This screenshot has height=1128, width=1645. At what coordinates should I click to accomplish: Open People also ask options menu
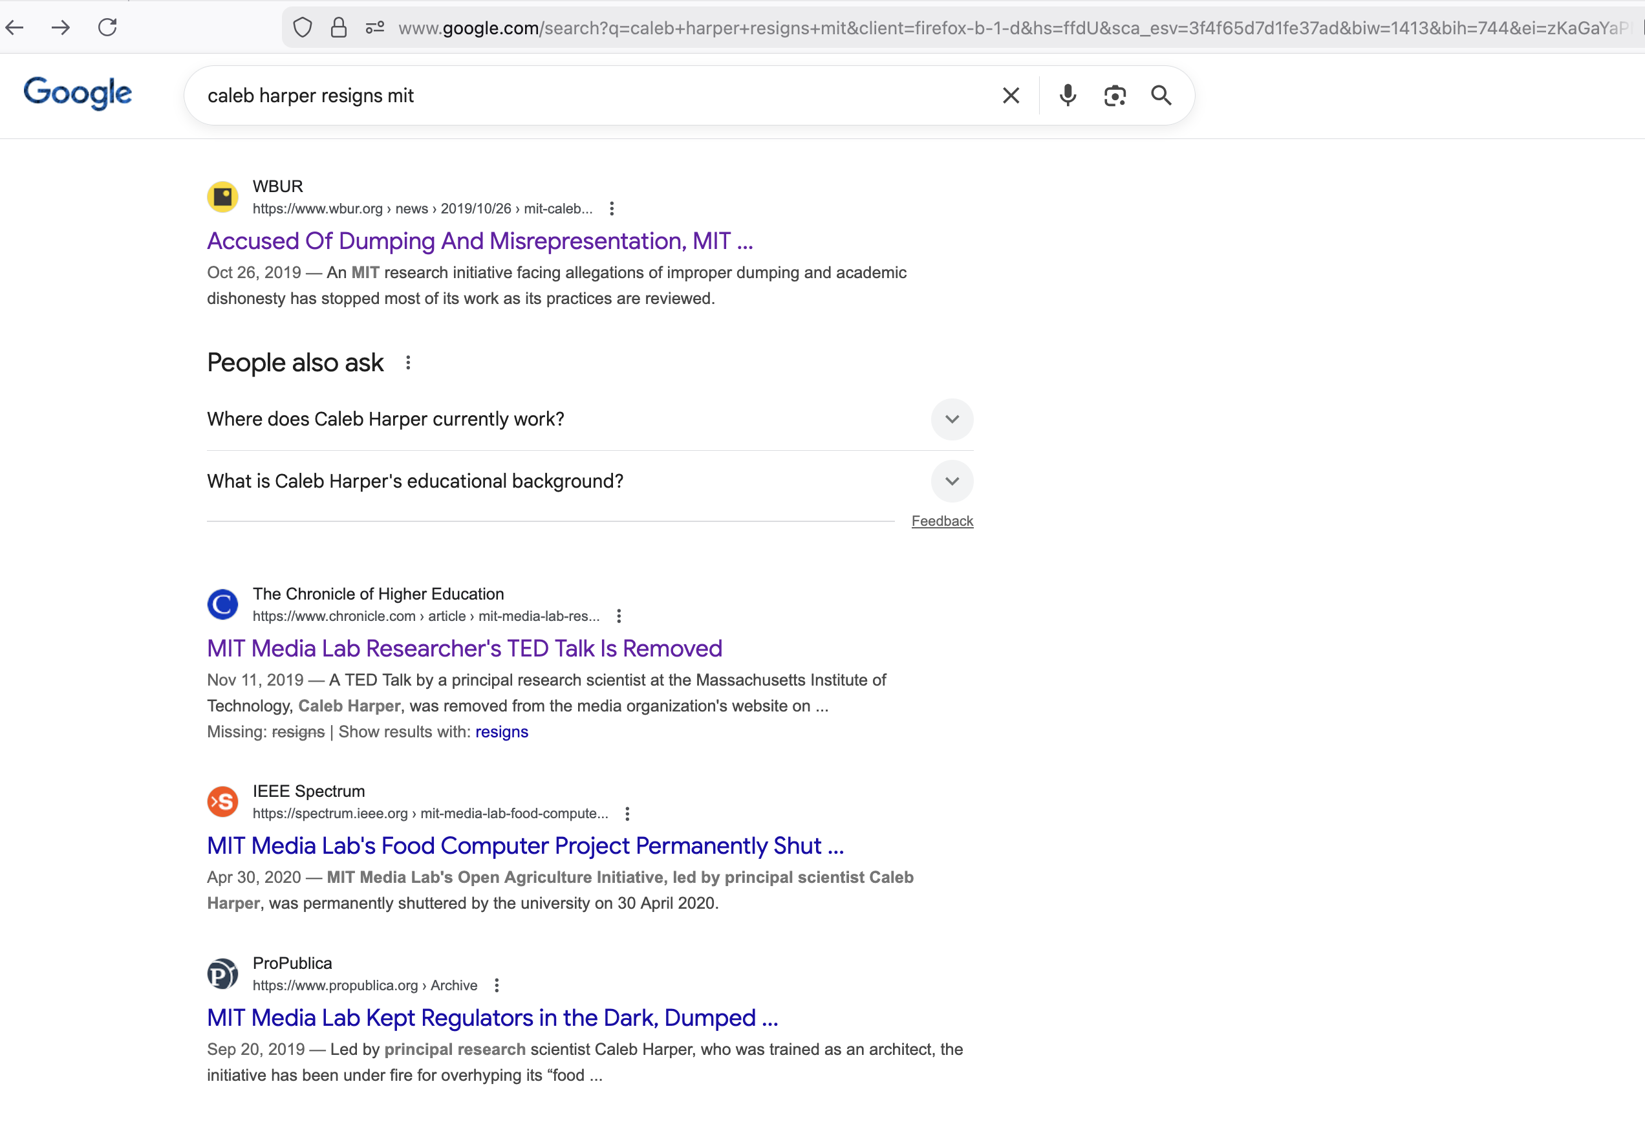[x=409, y=363]
